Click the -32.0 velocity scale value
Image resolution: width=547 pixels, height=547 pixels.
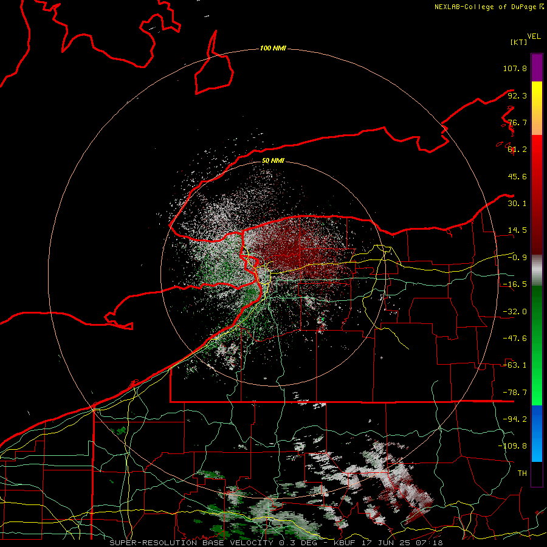coord(515,312)
